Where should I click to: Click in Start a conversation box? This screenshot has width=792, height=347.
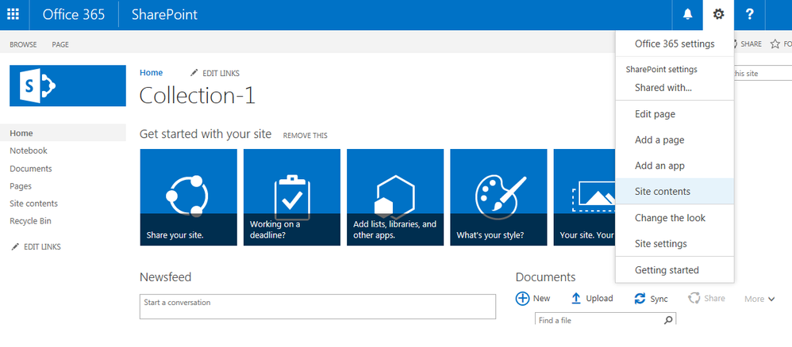pos(317,307)
